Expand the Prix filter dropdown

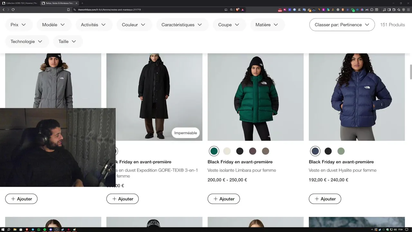(19, 25)
